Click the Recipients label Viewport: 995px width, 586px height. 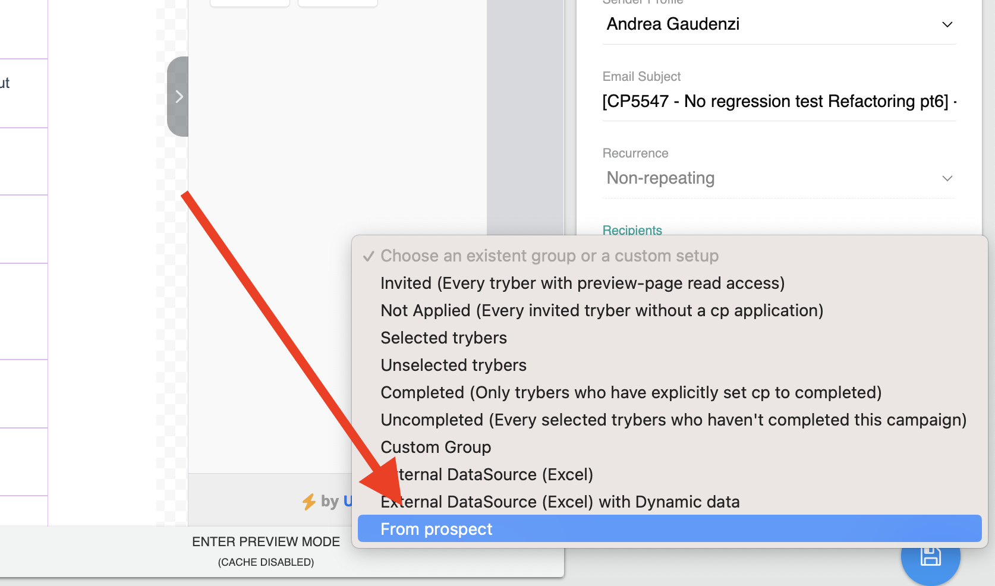point(632,230)
